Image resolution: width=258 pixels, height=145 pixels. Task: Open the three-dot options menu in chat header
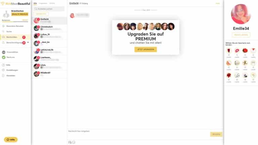click(x=218, y=3)
